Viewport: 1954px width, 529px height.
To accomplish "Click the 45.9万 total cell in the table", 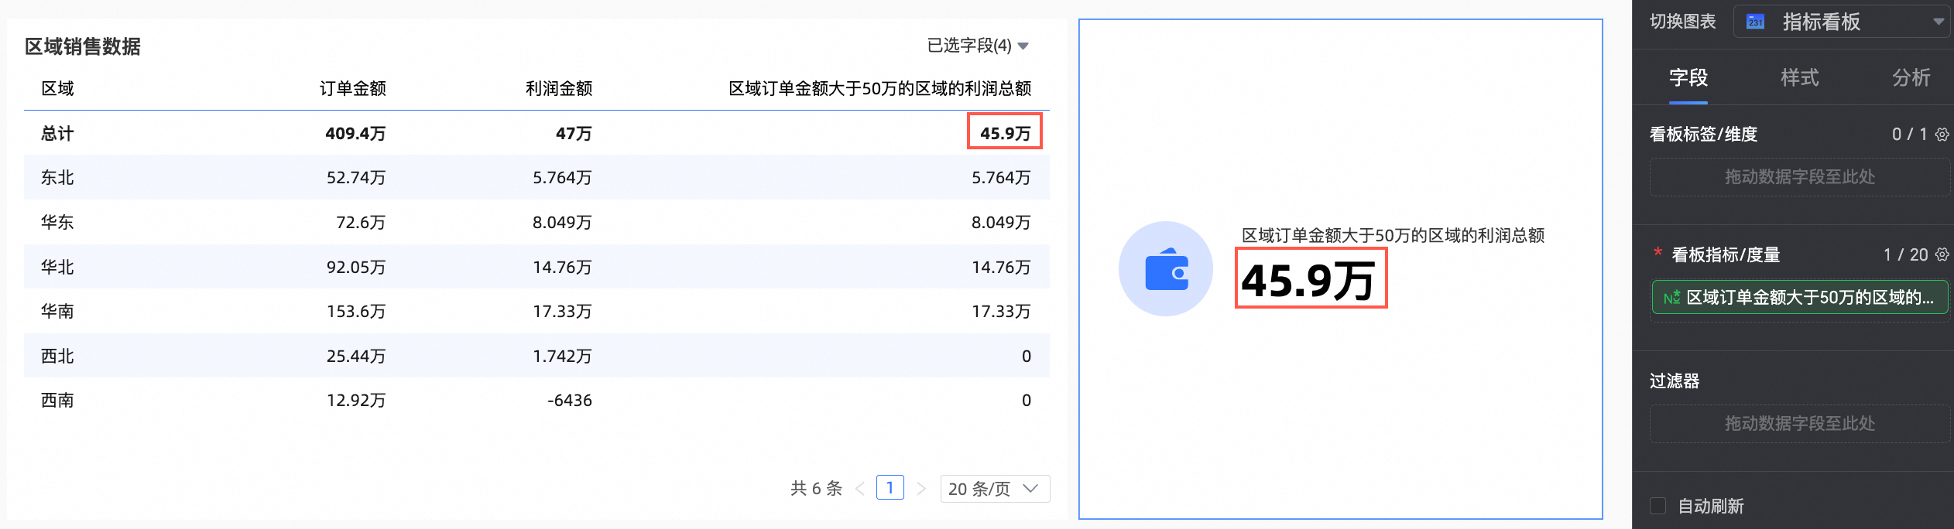I will (1005, 133).
